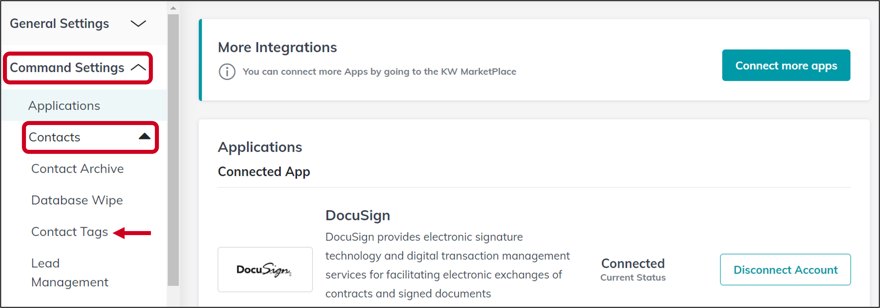Viewport: 880px width, 308px height.
Task: Select Database Wipe from Contacts submenu
Action: [x=77, y=200]
